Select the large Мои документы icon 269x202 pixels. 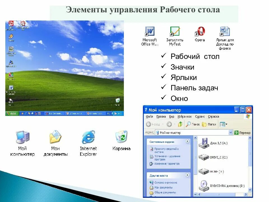point(55,137)
